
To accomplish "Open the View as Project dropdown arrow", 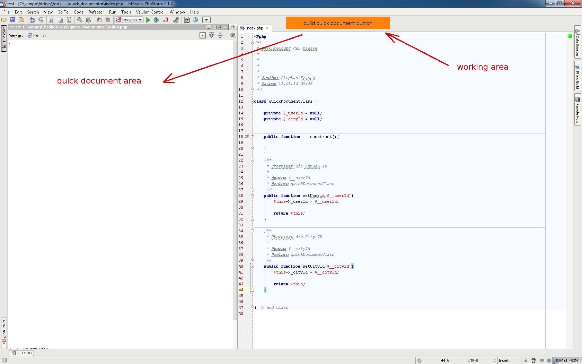I will tap(203, 35).
